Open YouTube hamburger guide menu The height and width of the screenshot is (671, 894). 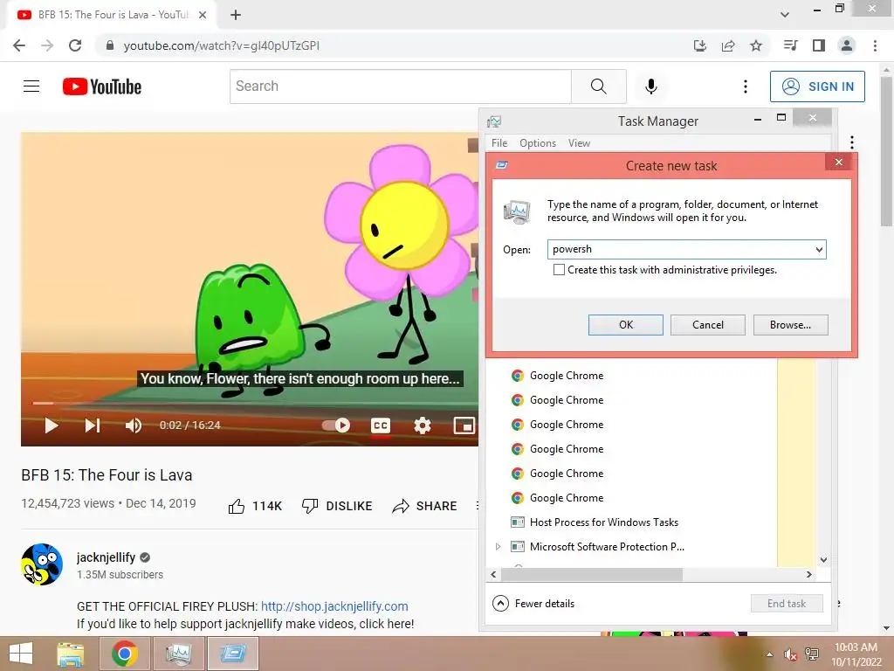(31, 86)
